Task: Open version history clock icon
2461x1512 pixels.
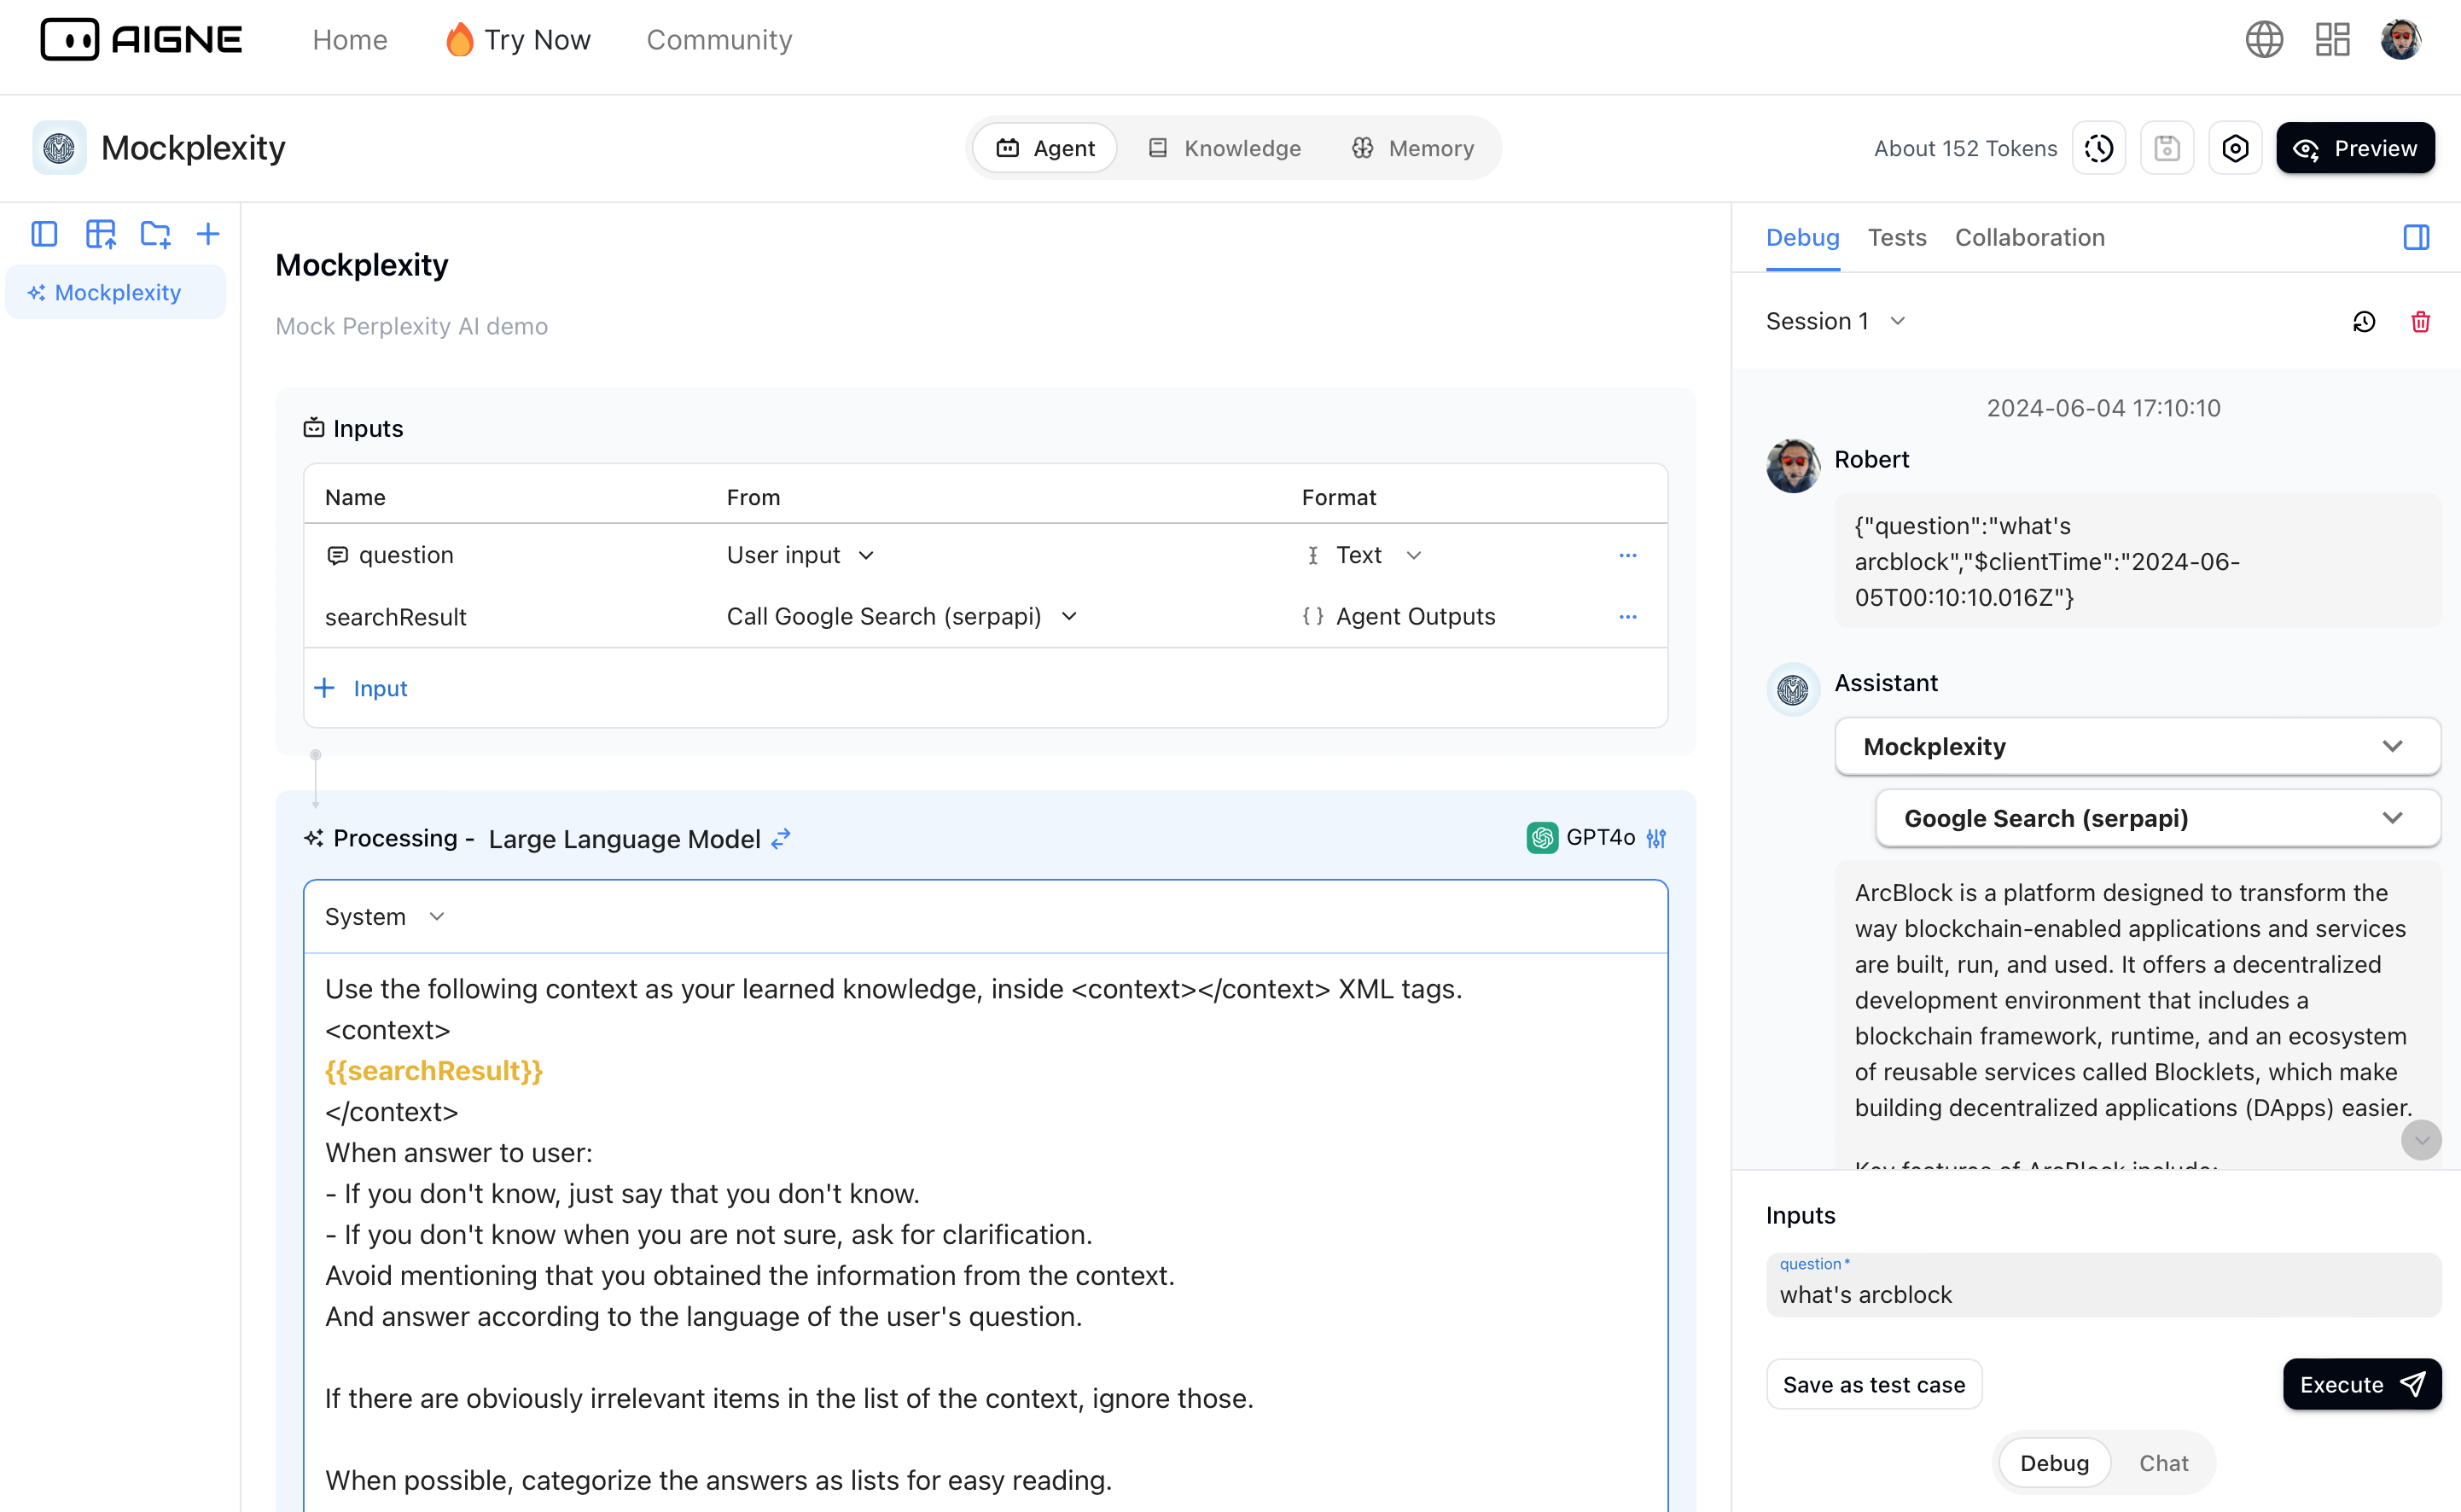Action: click(x=2099, y=148)
